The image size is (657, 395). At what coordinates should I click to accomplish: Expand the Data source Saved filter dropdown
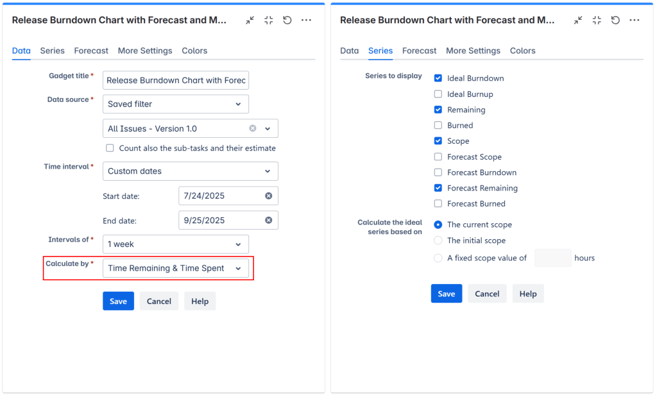coord(175,104)
